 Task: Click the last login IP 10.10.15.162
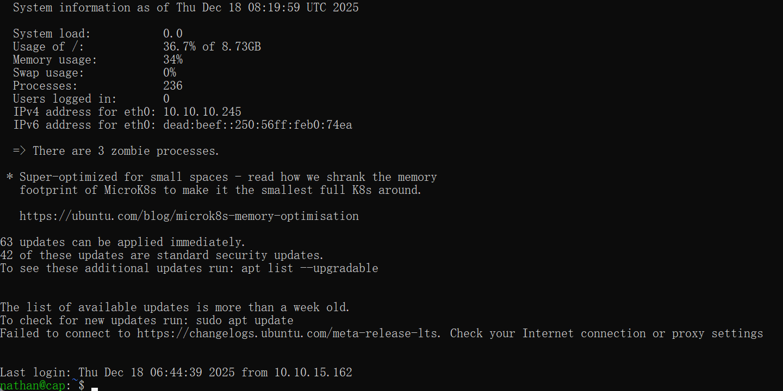point(313,373)
